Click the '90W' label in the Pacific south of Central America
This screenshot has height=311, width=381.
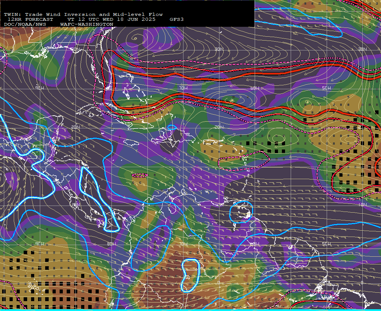click(40, 244)
